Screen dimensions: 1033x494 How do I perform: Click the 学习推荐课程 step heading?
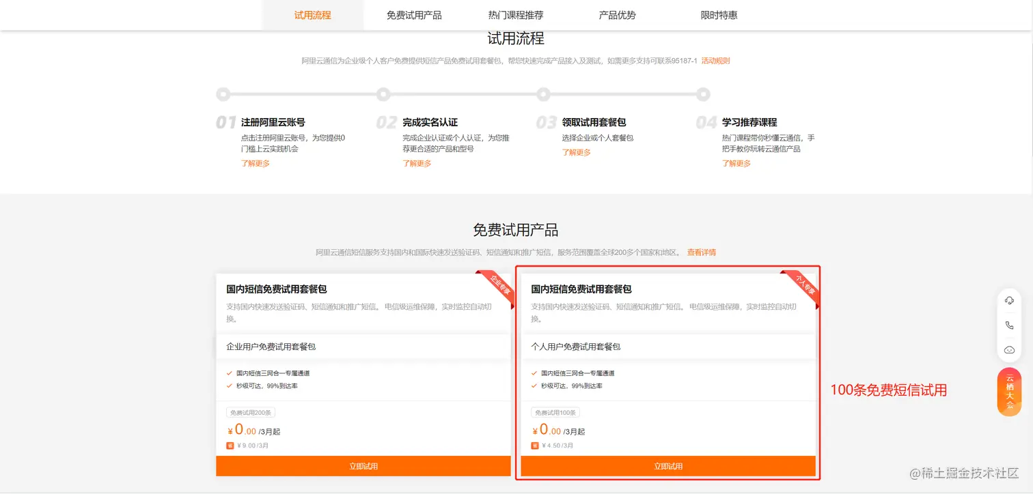point(749,123)
